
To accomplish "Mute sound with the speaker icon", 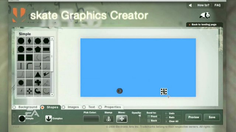I will (x=190, y=5).
